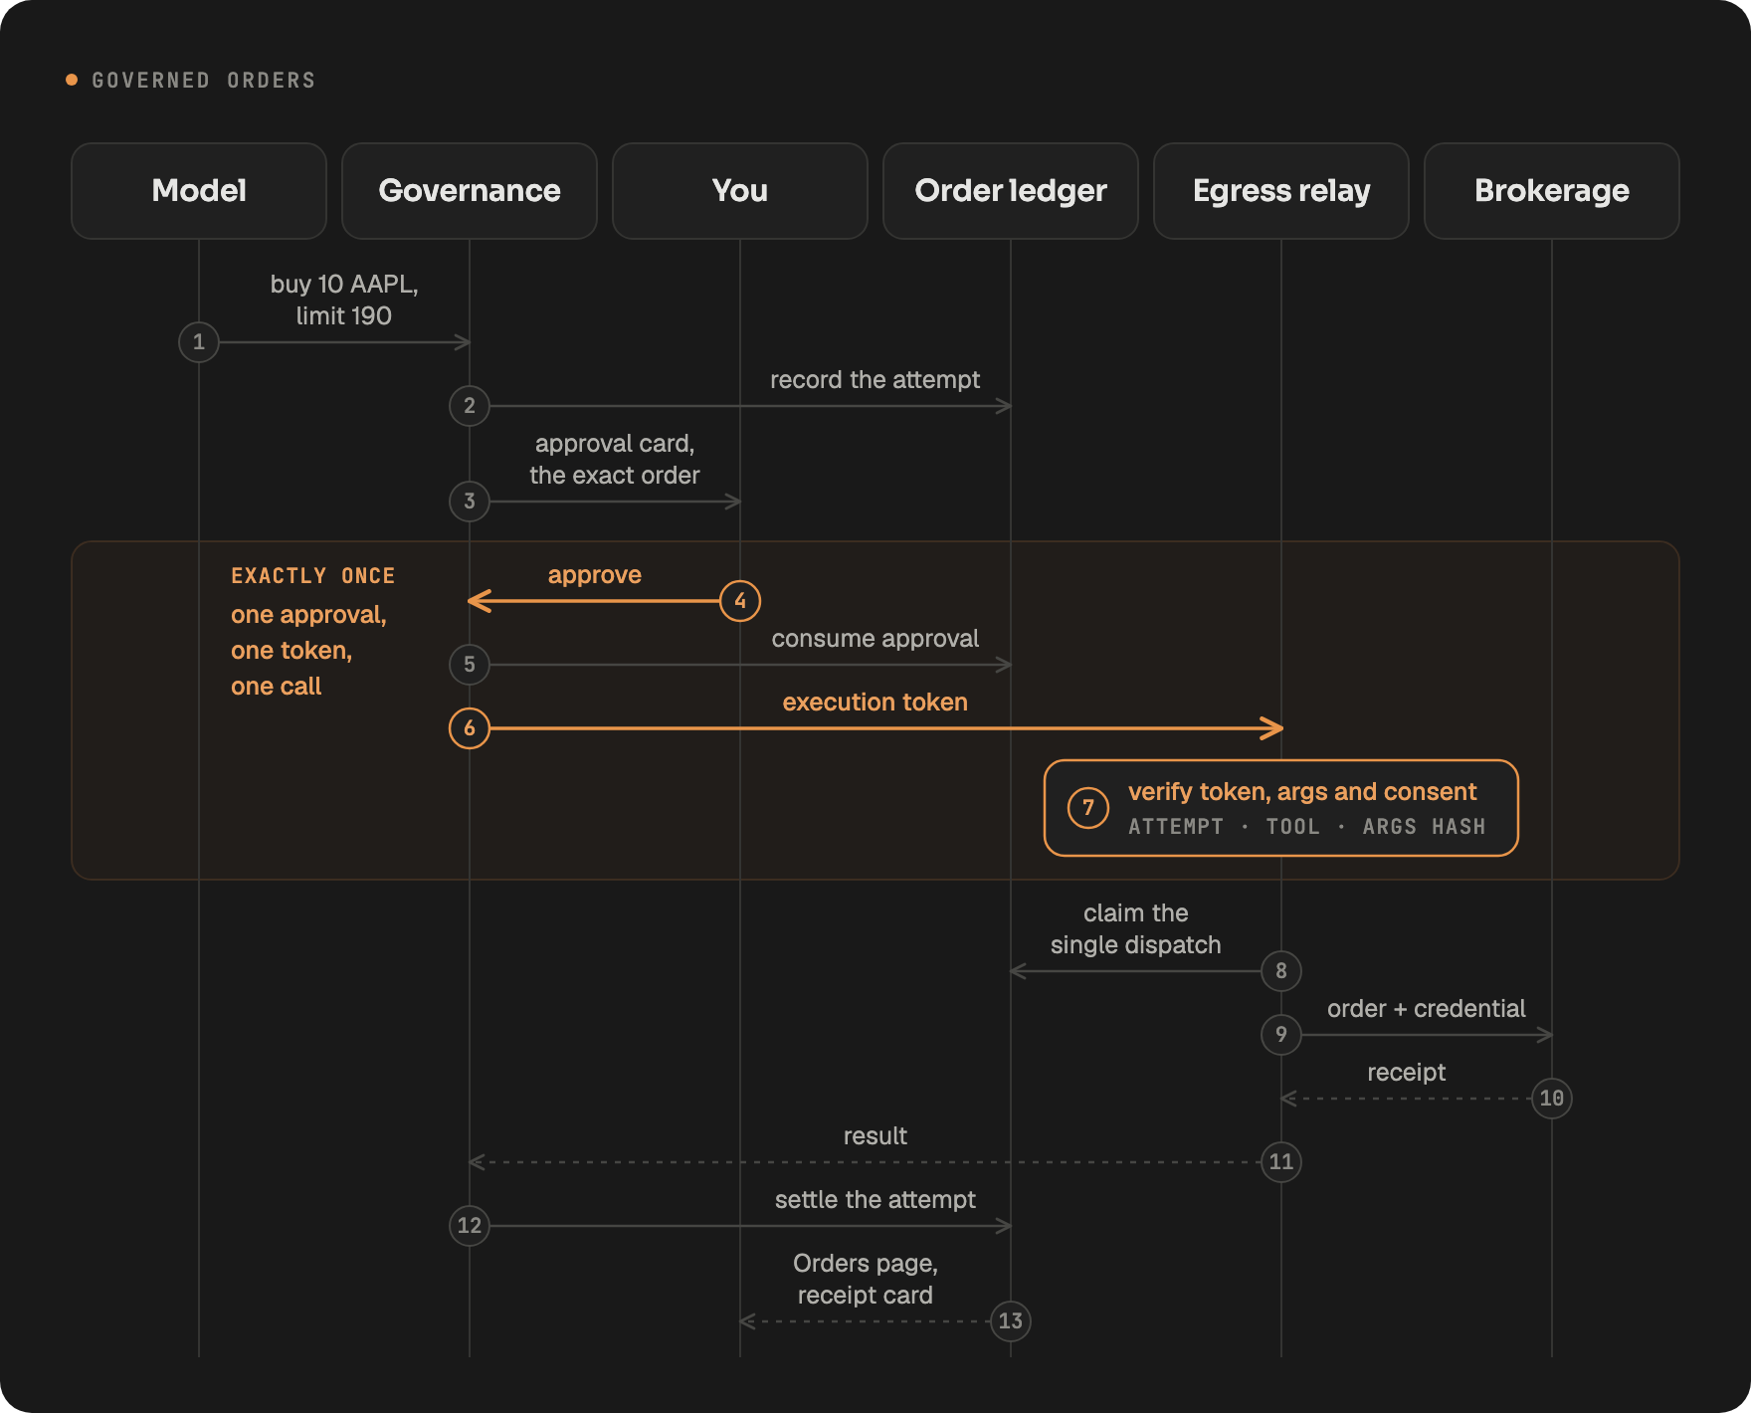
Task: Select the Egress relay participant box
Action: 1281,191
